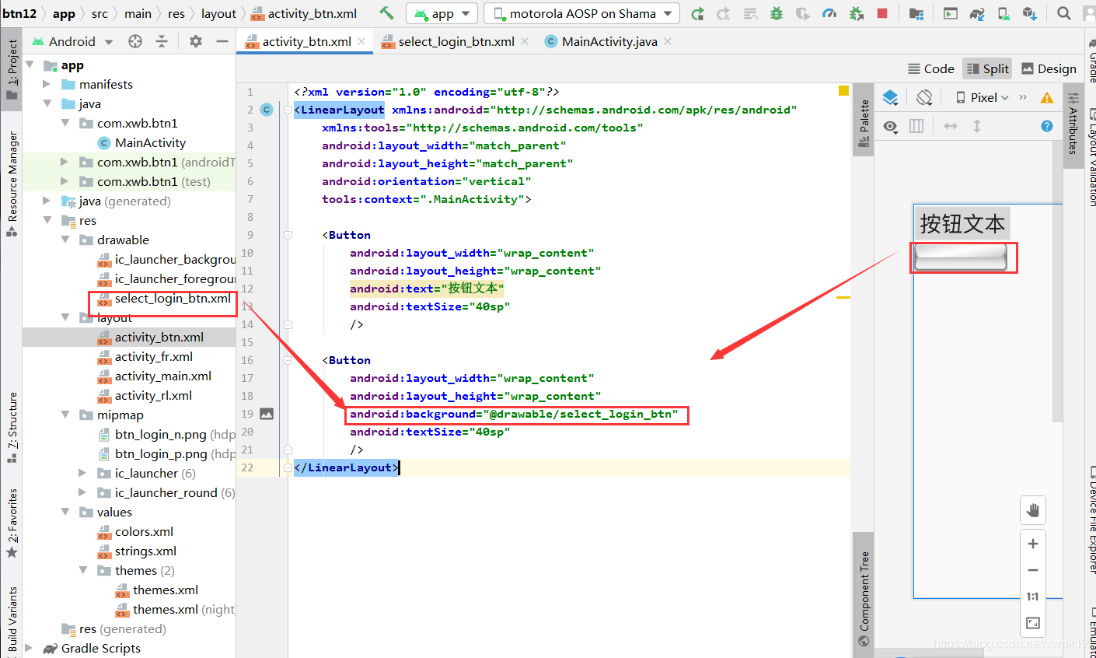The width and height of the screenshot is (1096, 658).
Task: Collapse the mipmap folder
Action: click(x=65, y=415)
